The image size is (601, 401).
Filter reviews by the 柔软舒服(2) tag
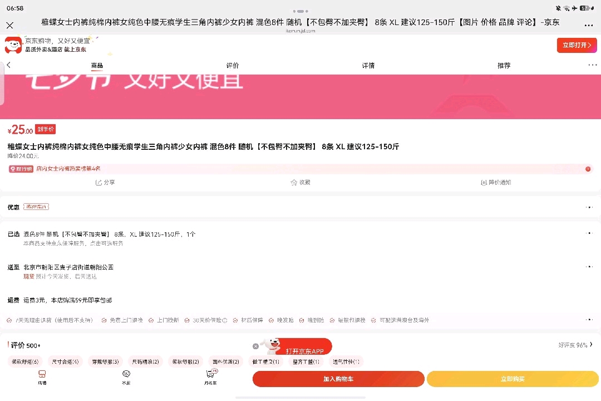pyautogui.click(x=185, y=361)
